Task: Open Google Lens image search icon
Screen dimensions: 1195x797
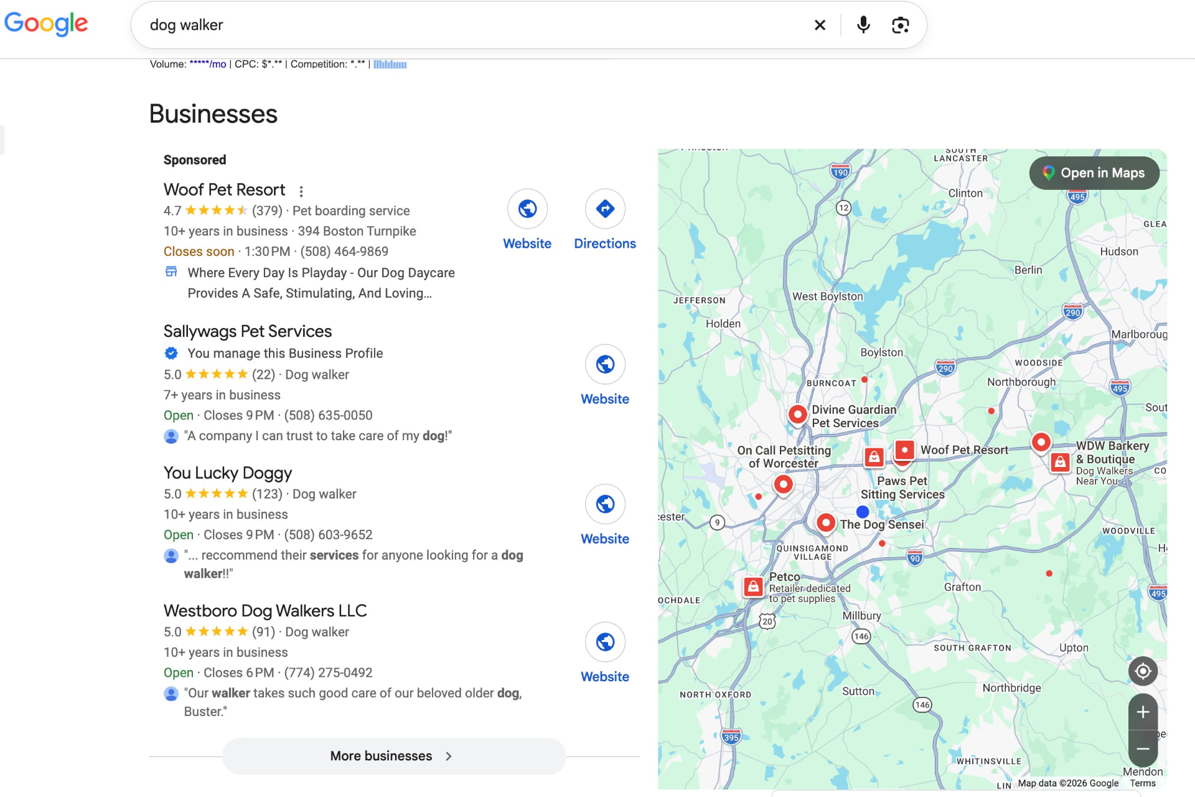Action: coord(900,25)
